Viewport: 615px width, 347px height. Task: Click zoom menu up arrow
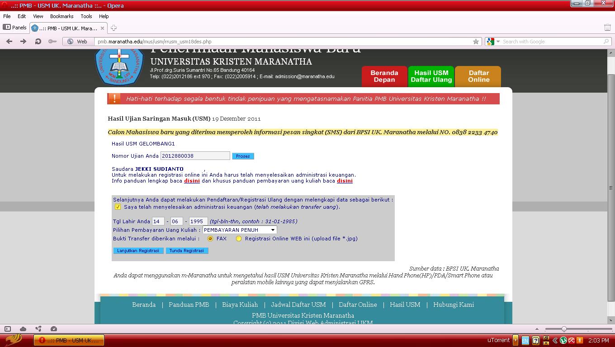pos(537,329)
